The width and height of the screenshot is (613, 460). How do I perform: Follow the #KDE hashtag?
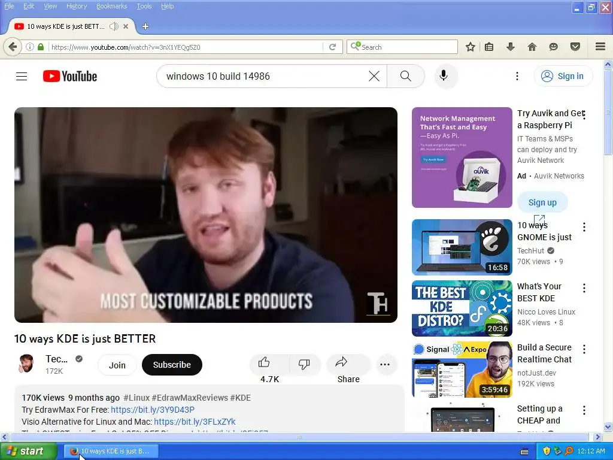241,398
